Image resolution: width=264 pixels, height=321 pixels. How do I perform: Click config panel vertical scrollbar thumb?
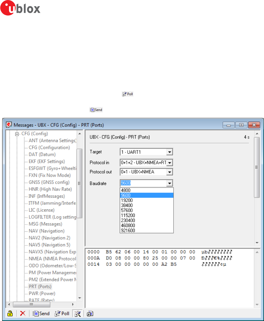[x=257, y=167]
